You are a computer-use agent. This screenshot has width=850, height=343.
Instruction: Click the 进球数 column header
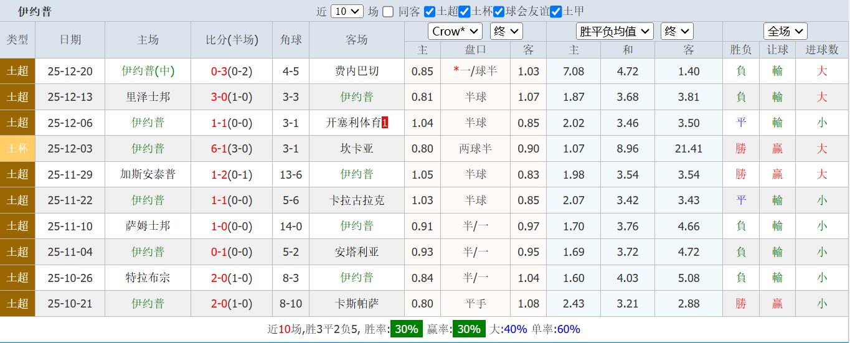822,50
